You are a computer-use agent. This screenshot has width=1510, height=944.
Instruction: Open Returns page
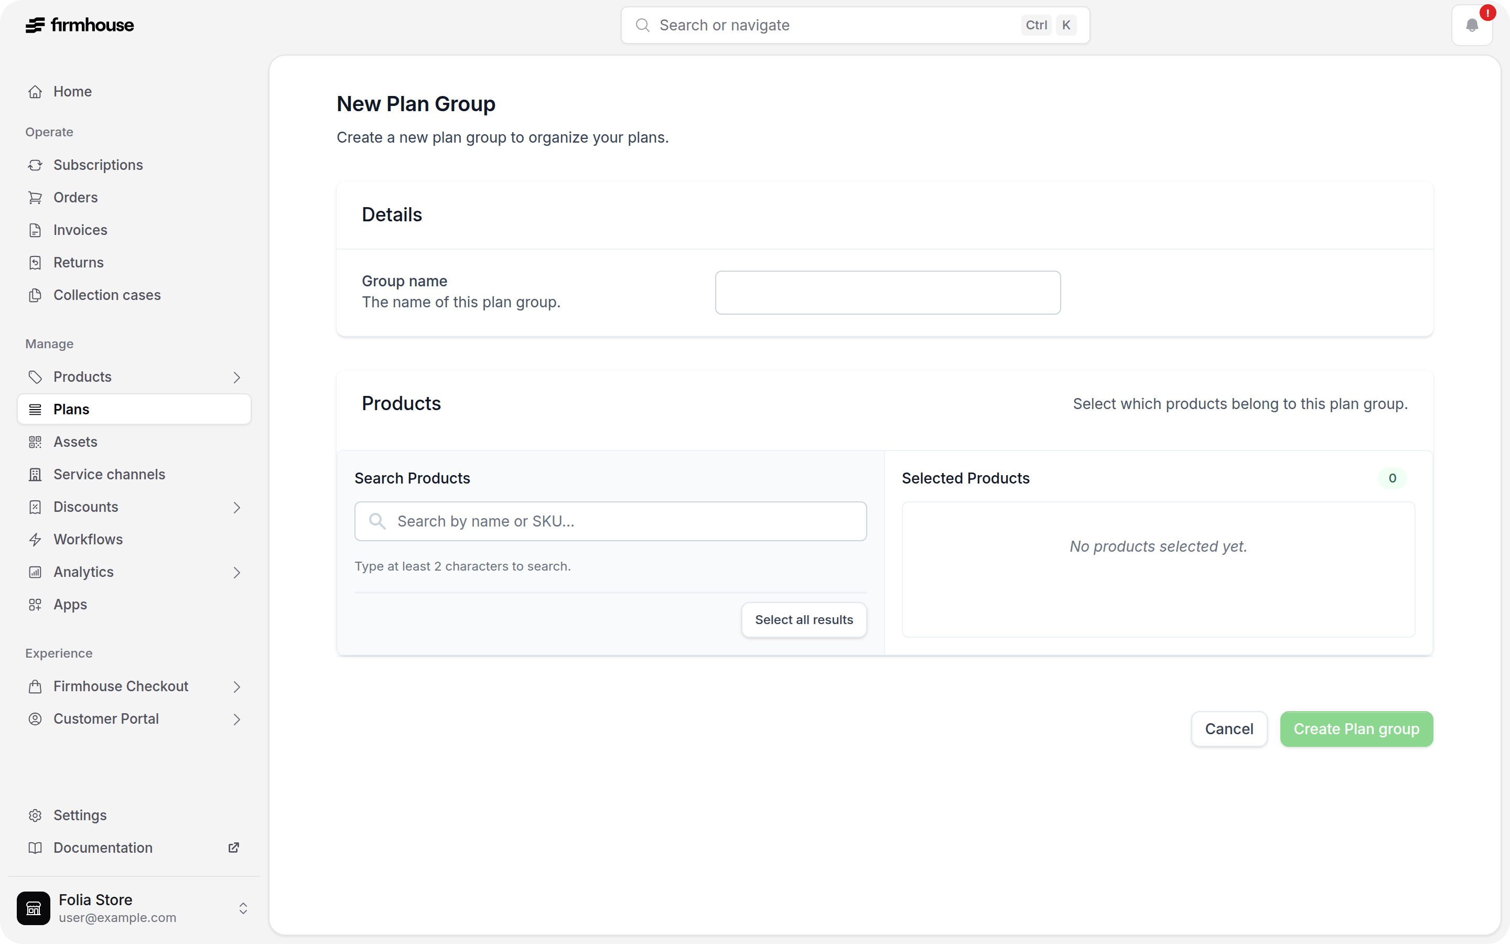coord(134,262)
